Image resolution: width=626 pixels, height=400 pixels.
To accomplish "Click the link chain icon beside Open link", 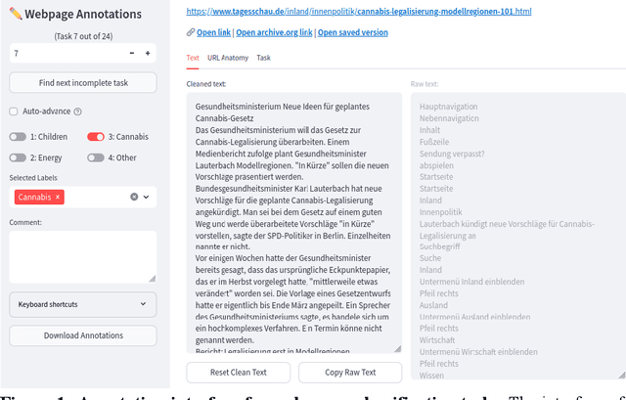I will [189, 32].
